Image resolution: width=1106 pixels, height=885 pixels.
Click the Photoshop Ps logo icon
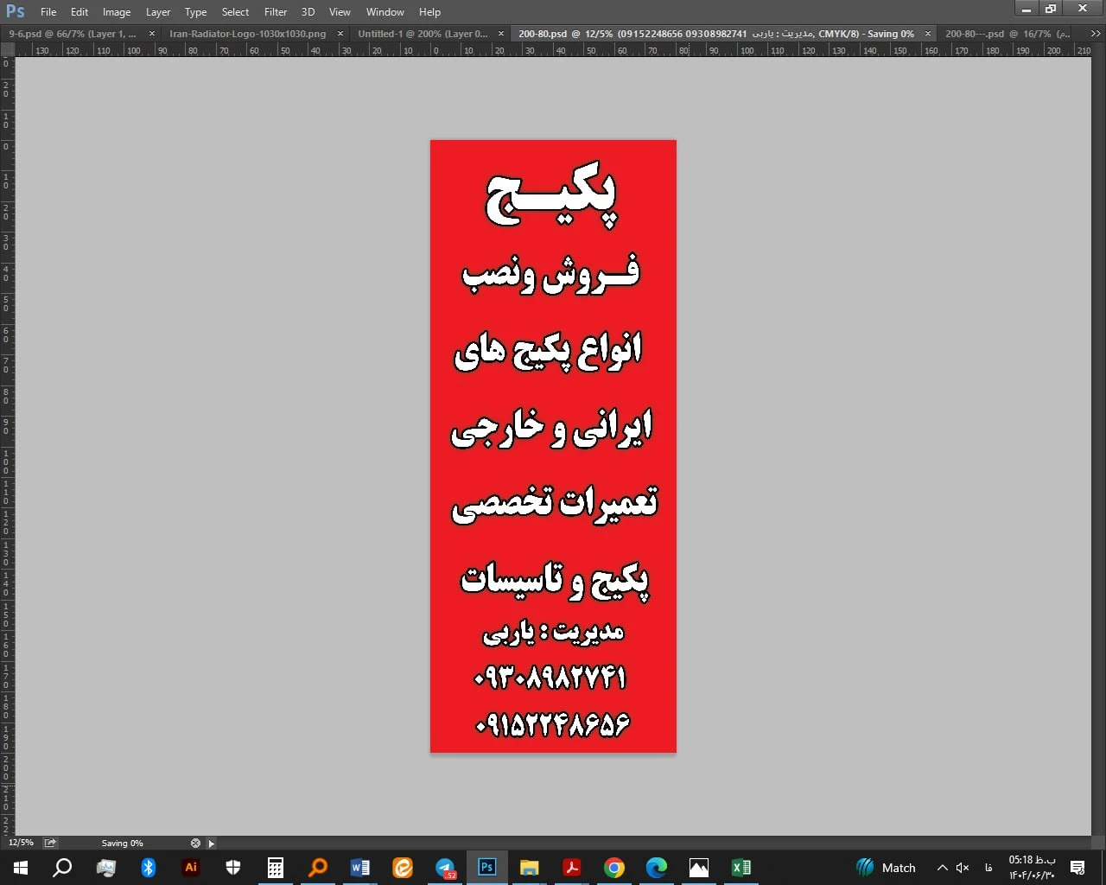(x=16, y=11)
